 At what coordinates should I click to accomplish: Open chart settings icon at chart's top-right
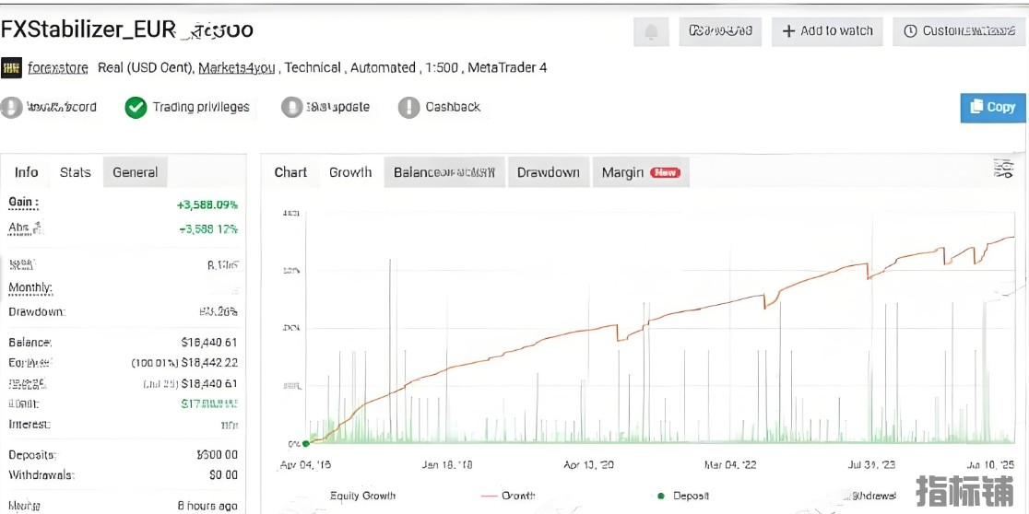pyautogui.click(x=1002, y=169)
